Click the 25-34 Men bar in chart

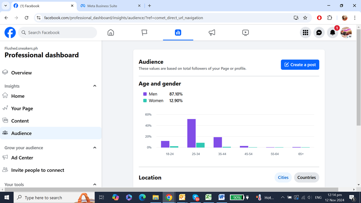coord(191,133)
